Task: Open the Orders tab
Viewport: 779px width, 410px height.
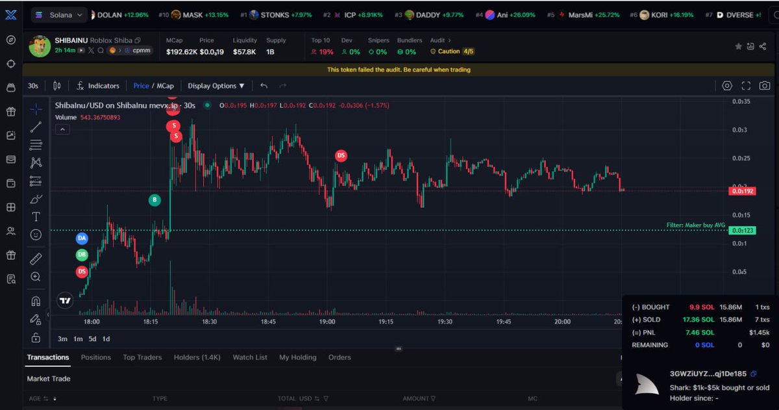Action: [340, 357]
